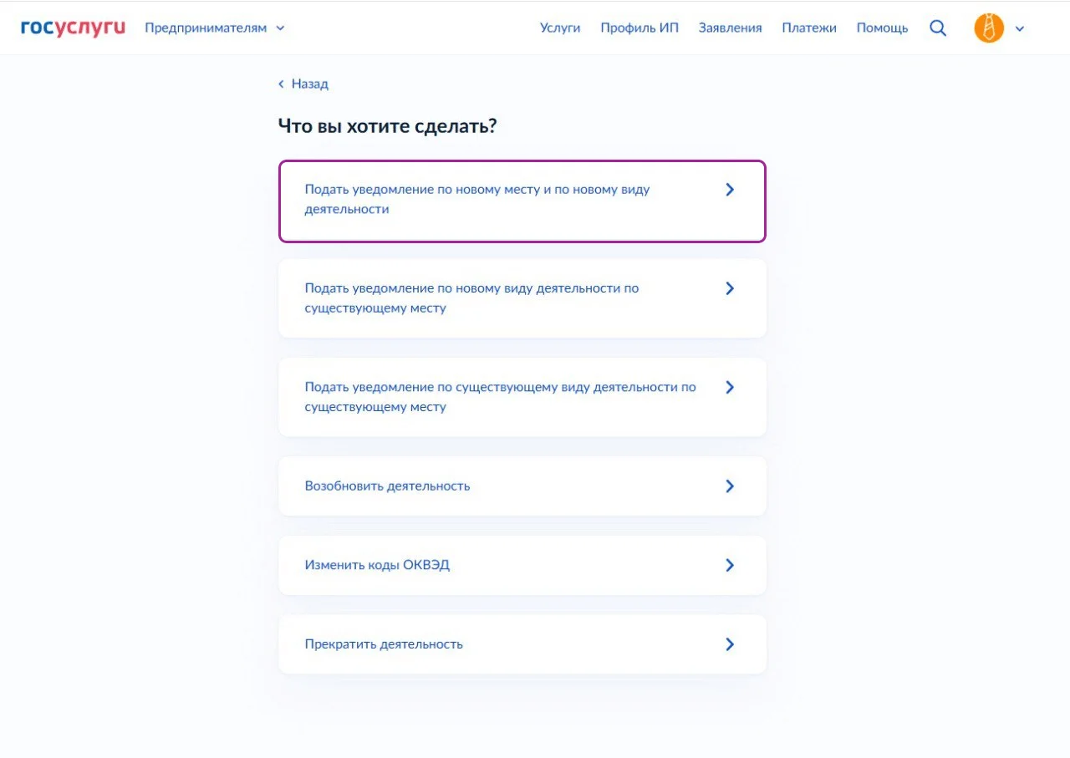Open the Профиль ИП menu item
1070x758 pixels.
(639, 28)
